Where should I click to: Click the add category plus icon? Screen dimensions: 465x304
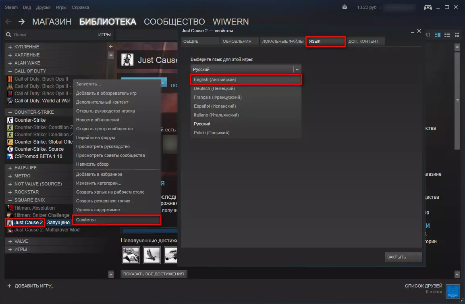pos(111,46)
